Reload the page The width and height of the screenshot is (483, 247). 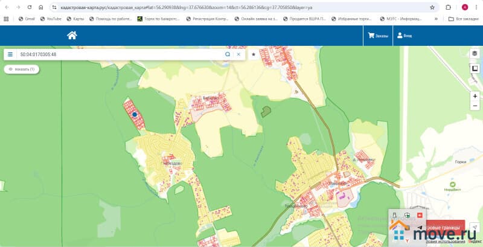point(29,7)
